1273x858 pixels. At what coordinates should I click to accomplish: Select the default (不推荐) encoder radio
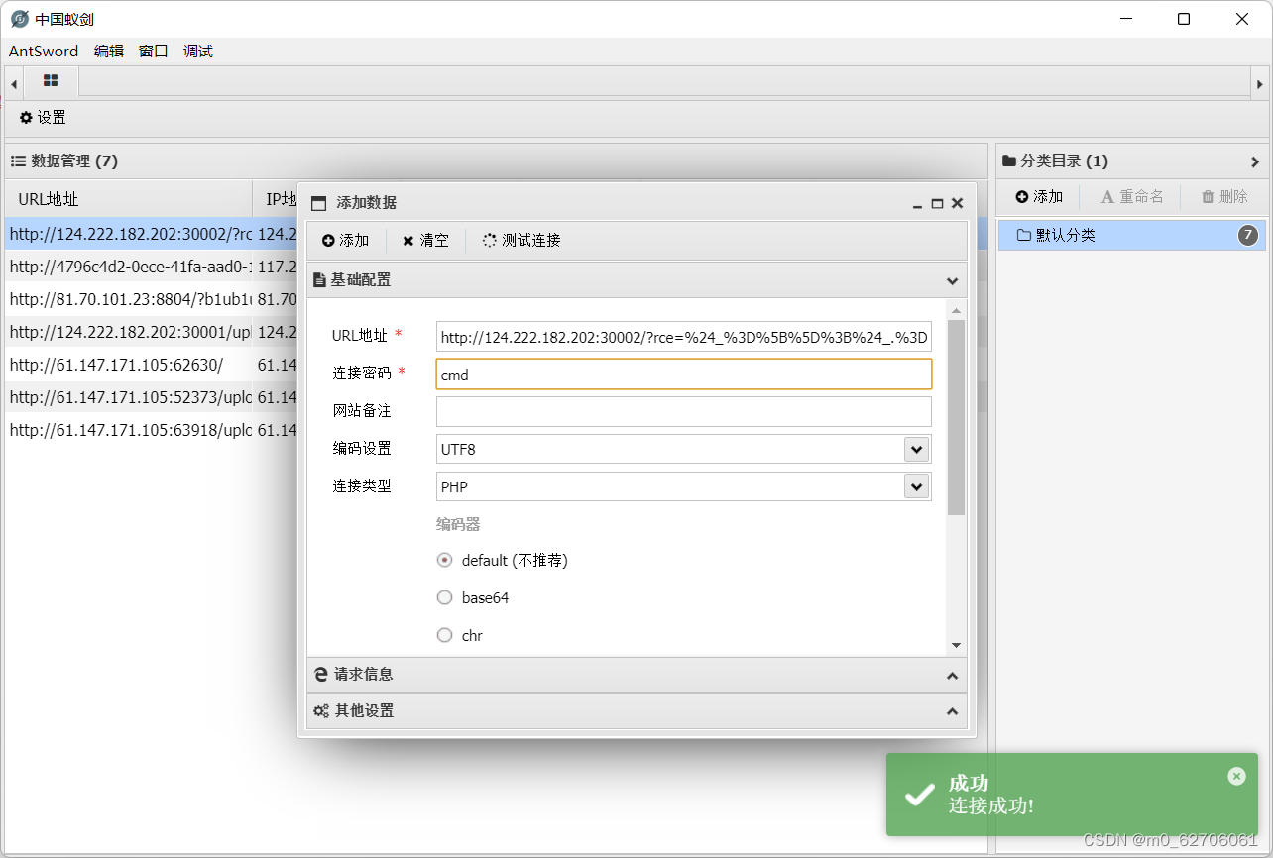tap(444, 560)
